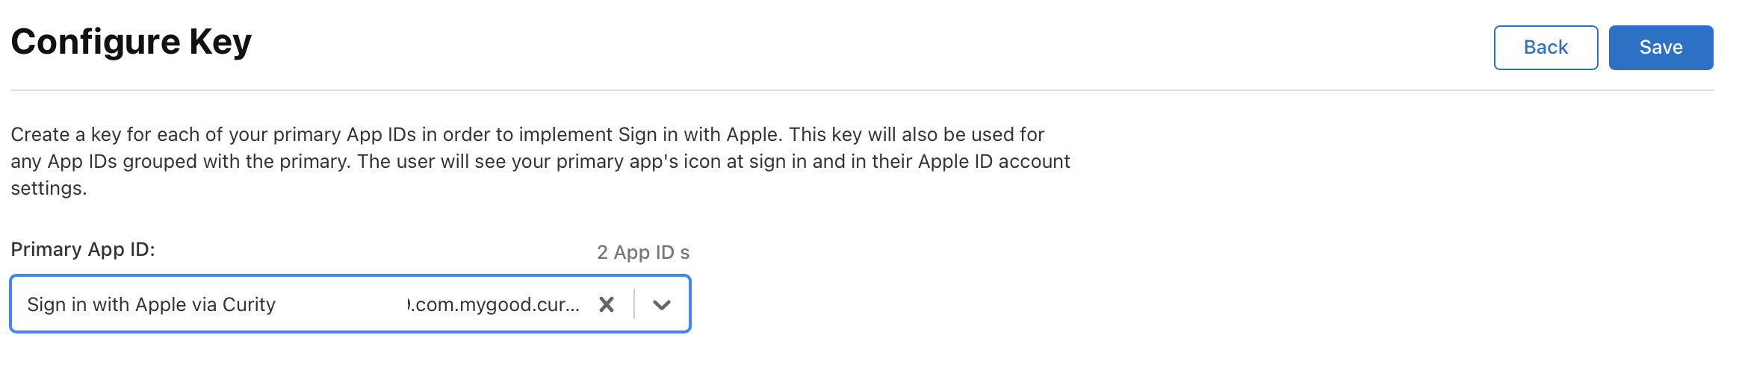Expand the Primary App ID dropdown arrow
Viewport: 1739px width, 373px height.
(662, 304)
